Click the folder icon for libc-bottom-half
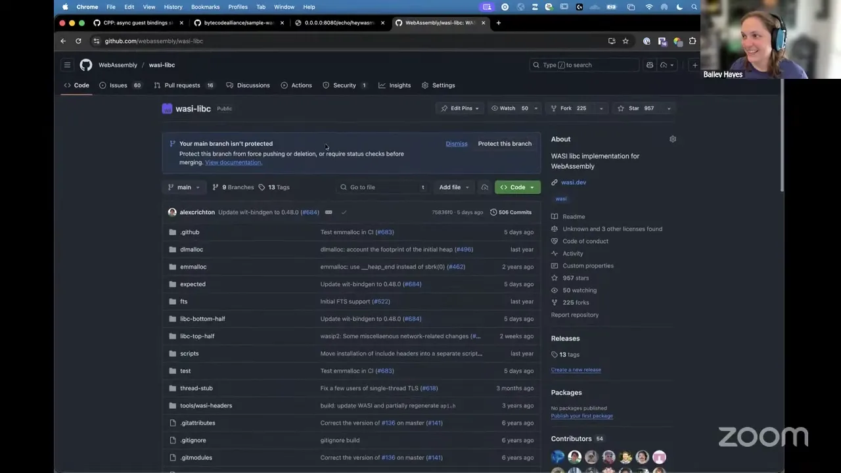Screen dimensions: 841x473 pyautogui.click(x=173, y=319)
